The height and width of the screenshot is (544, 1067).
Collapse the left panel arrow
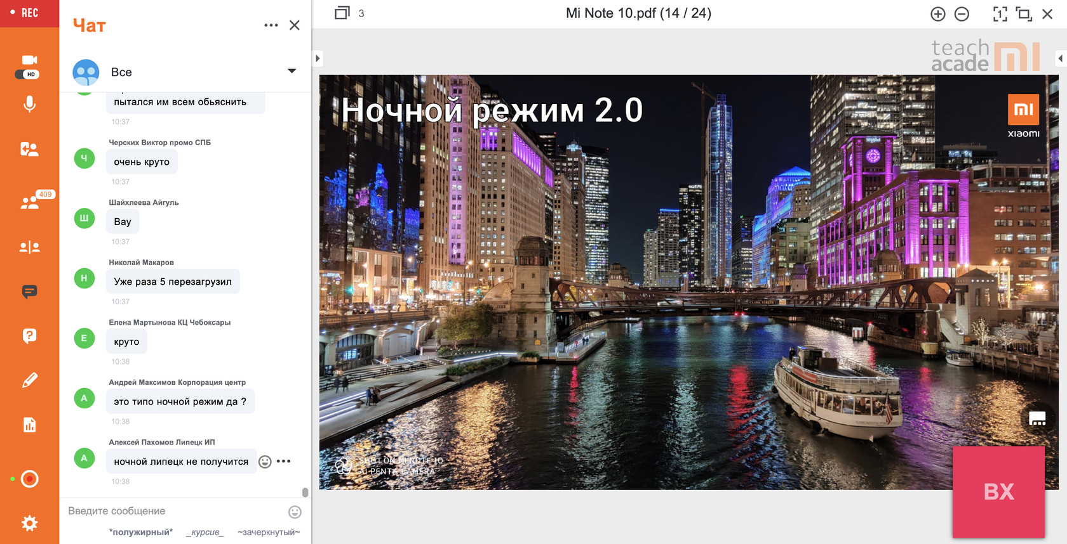pyautogui.click(x=318, y=59)
